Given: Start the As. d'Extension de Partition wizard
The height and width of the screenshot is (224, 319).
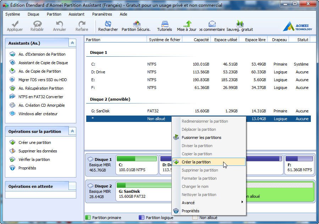Looking at the screenshot, I should tap(42, 54).
